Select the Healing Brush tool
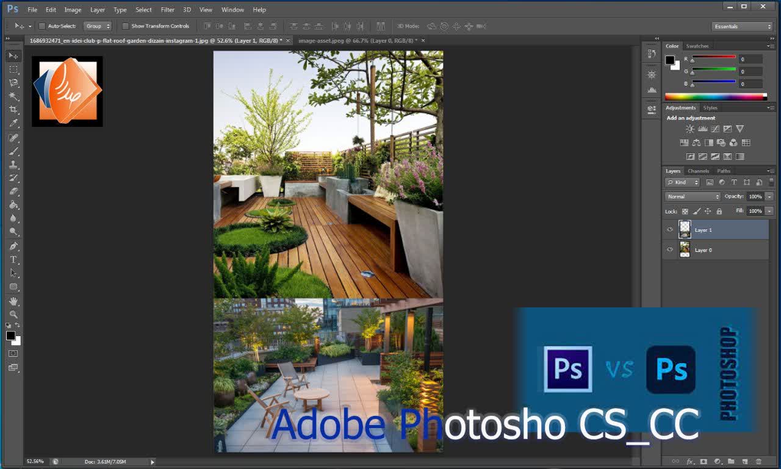Screen dimensions: 781x469 point(13,138)
